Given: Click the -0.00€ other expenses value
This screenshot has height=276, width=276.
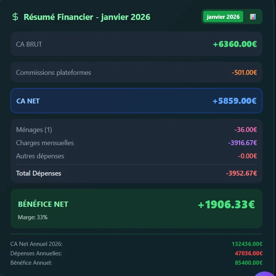Looking at the screenshot, I should click(x=247, y=156).
